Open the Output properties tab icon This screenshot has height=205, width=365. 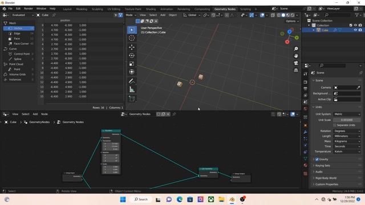tap(306, 89)
